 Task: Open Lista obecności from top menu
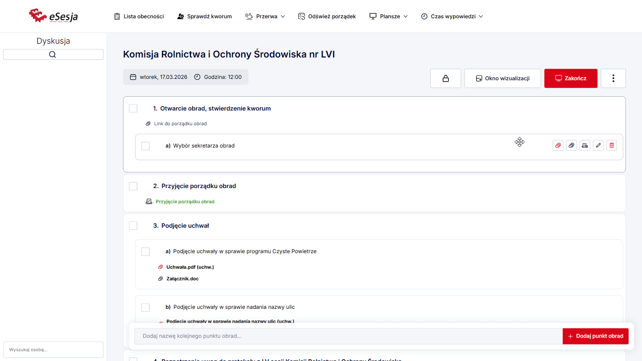pyautogui.click(x=139, y=16)
